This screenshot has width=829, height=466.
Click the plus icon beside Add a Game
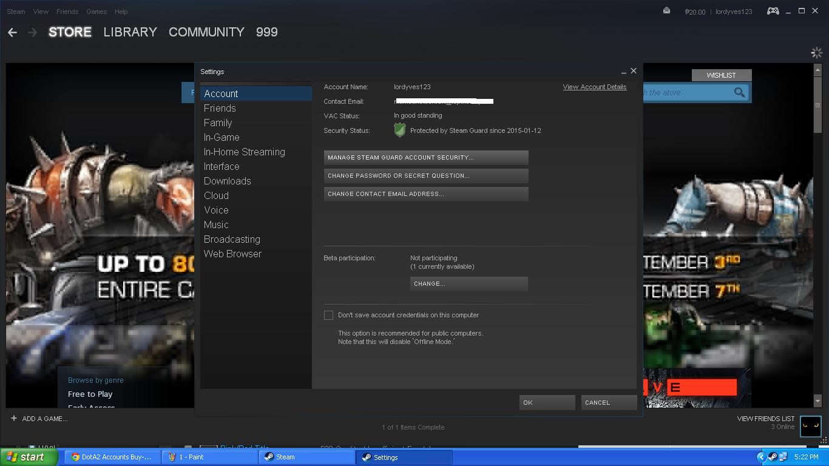(13, 418)
